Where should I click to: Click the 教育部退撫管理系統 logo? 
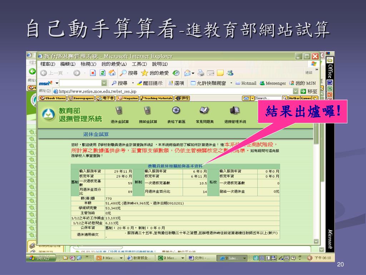click(71, 115)
